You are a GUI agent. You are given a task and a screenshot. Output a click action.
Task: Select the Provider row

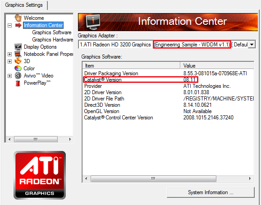coord(168,86)
